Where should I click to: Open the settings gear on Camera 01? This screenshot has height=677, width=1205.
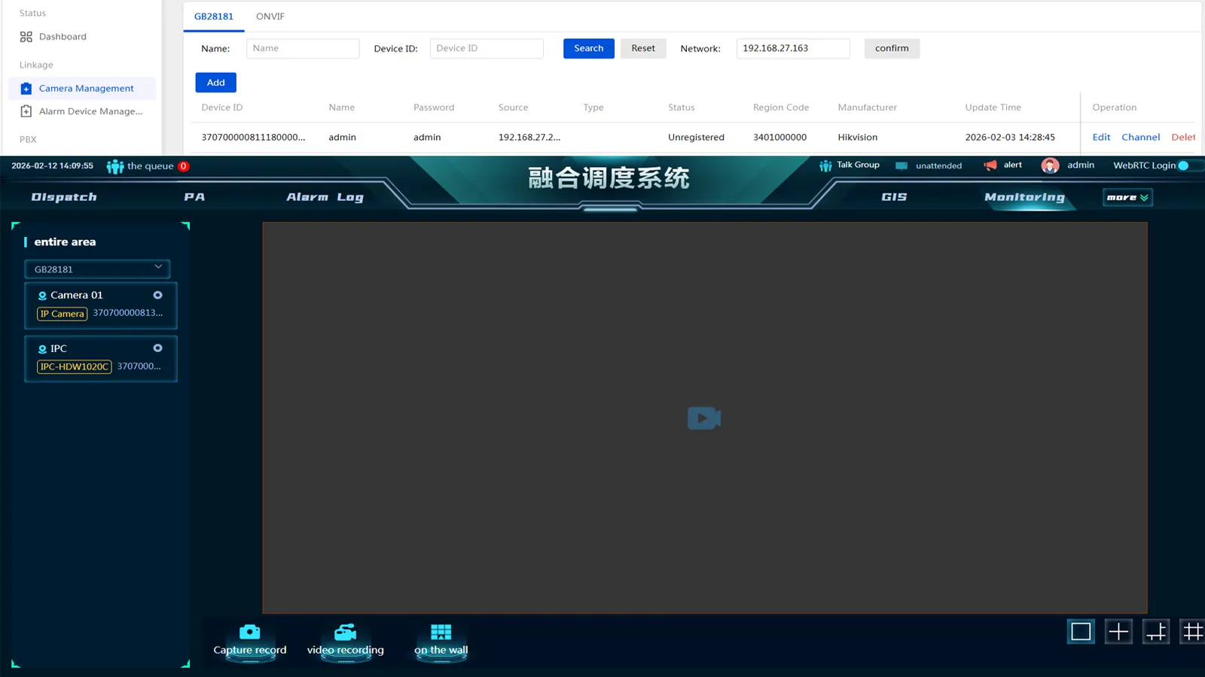(157, 295)
